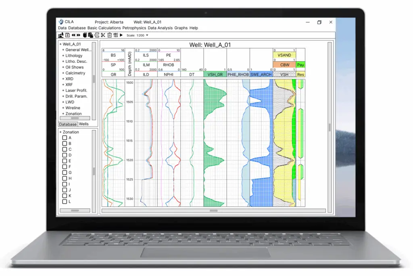Expand the Wireline tree node
The width and height of the screenshot is (413, 276).
pos(63,108)
